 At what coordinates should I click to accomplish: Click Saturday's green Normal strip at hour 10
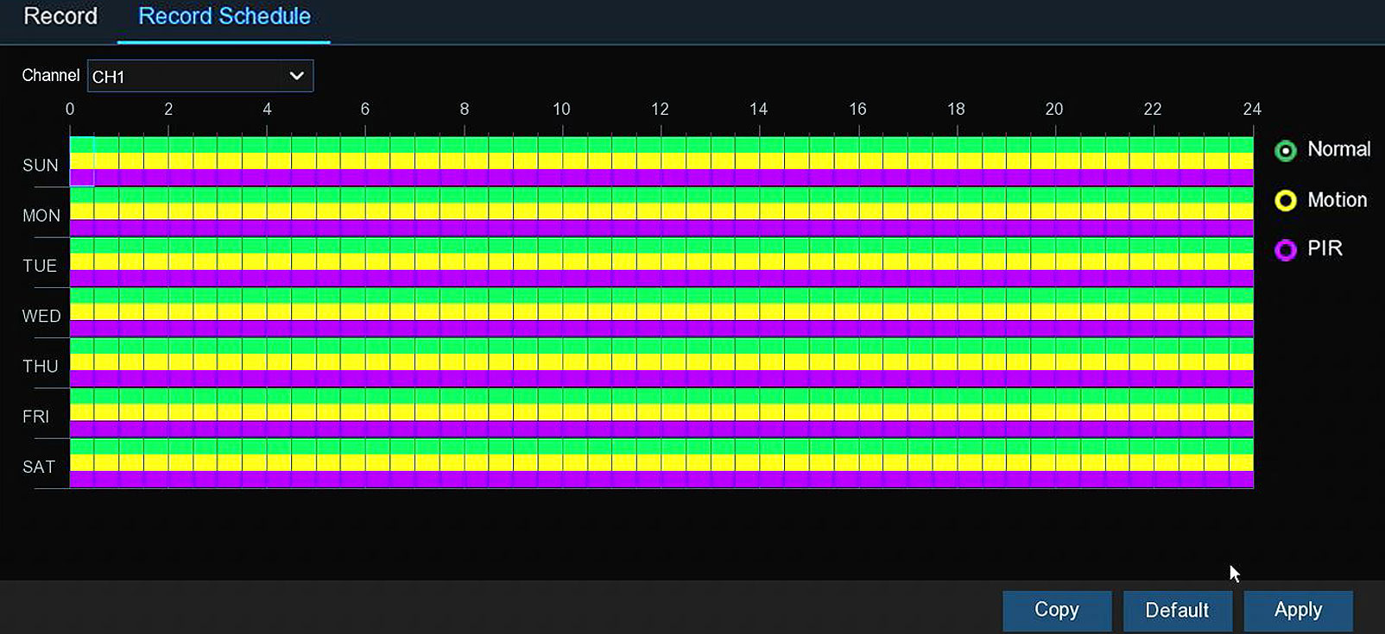574,446
